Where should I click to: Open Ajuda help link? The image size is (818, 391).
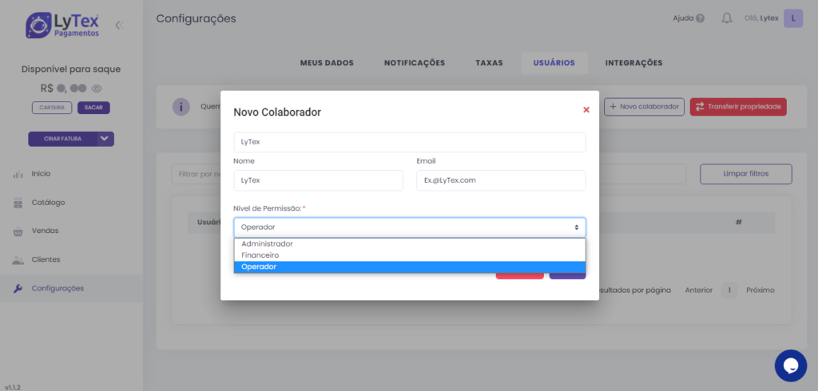688,18
